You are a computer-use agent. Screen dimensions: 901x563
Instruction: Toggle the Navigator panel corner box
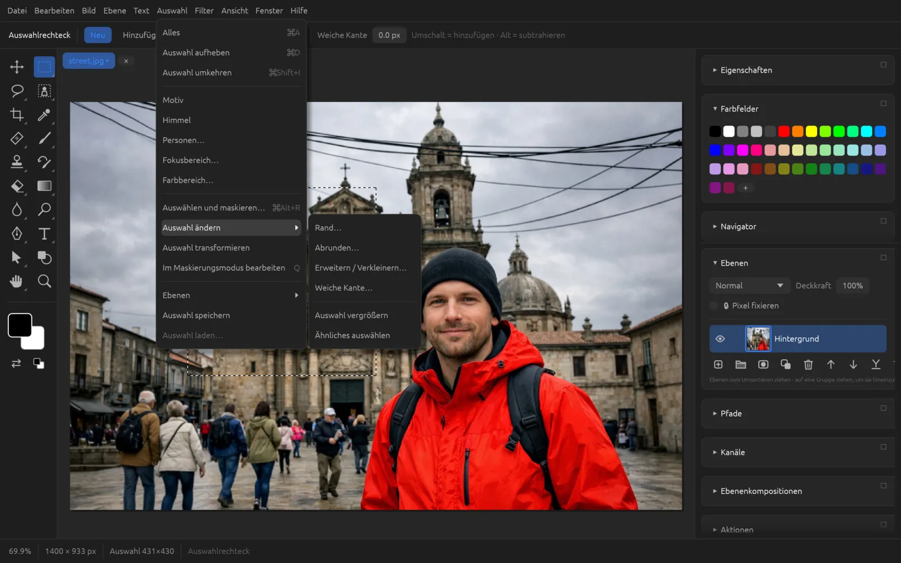pos(883,221)
